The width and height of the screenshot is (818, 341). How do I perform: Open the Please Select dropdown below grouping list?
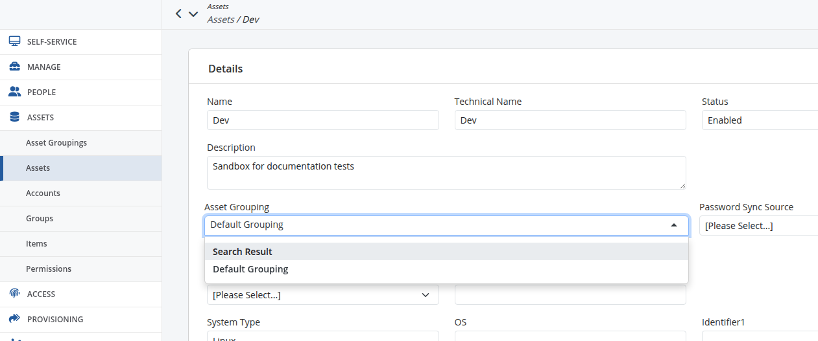pyautogui.click(x=323, y=295)
